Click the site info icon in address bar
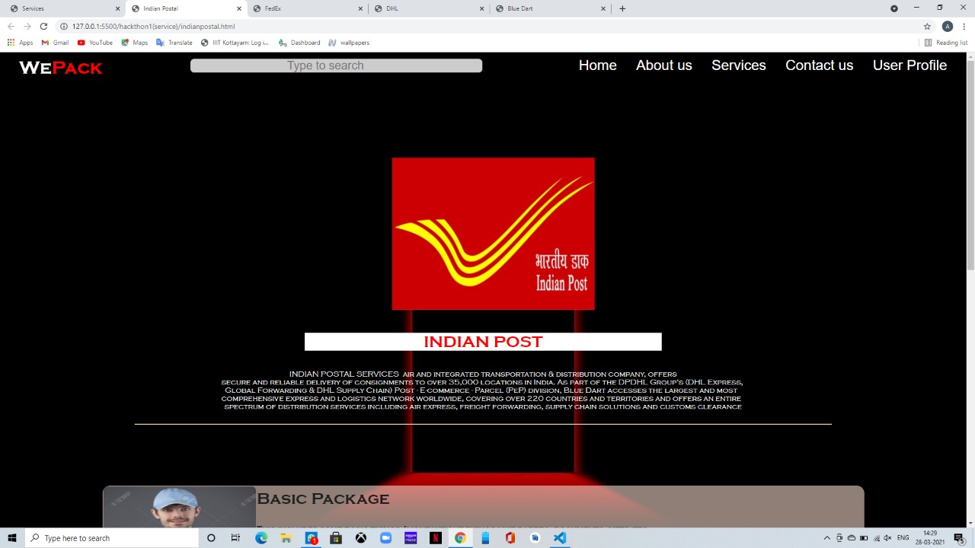Viewport: 975px width, 548px height. tap(64, 26)
